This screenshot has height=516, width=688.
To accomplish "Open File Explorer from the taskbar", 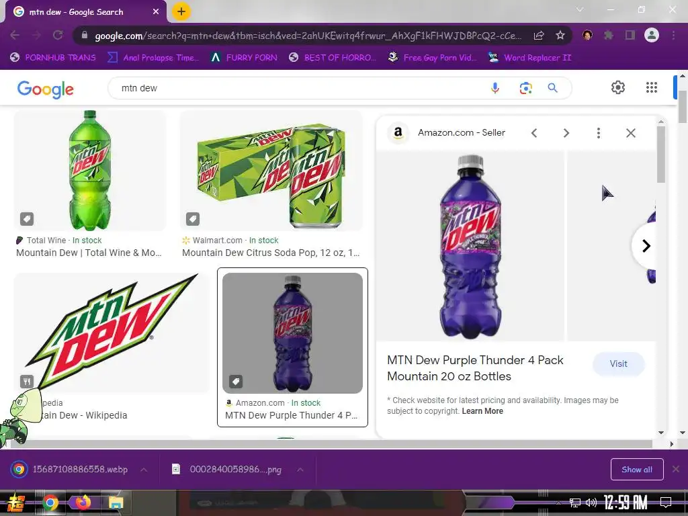I will tap(116, 503).
